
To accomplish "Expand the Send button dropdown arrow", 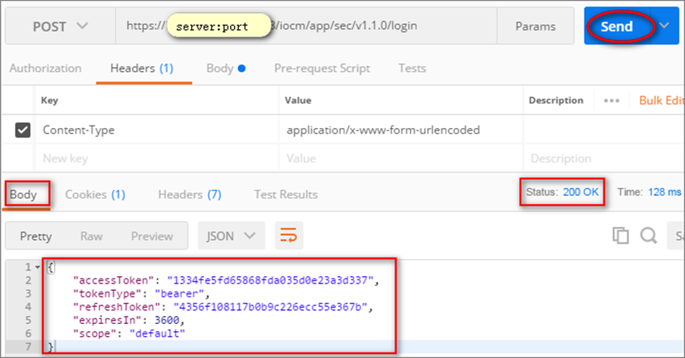I will click(665, 27).
